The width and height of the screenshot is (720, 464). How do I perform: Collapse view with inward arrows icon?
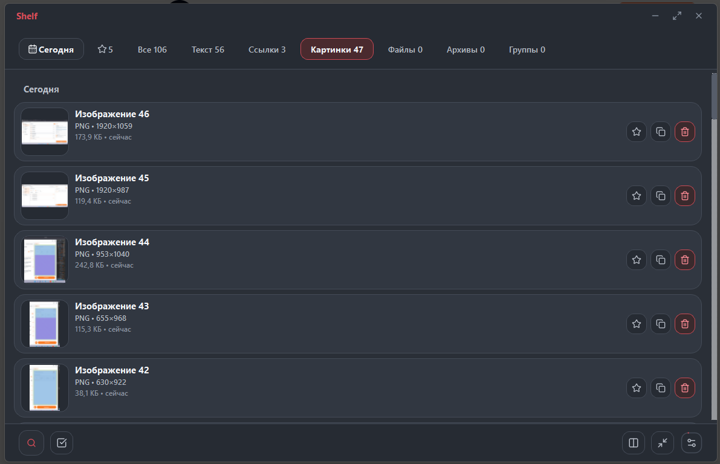pos(663,443)
